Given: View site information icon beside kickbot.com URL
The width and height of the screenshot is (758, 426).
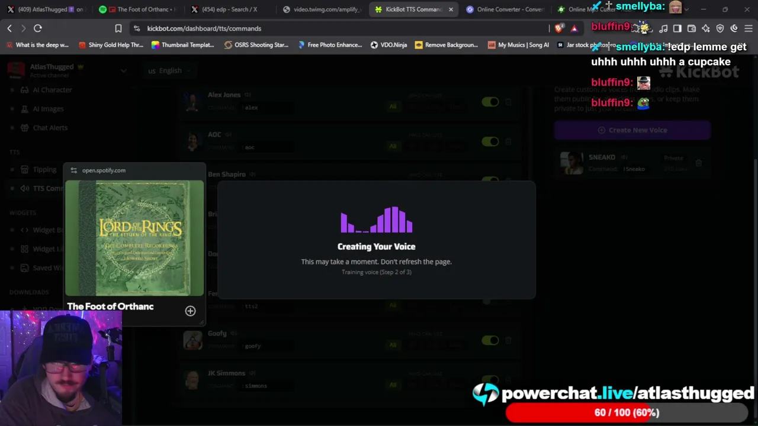Looking at the screenshot, I should click(x=137, y=28).
